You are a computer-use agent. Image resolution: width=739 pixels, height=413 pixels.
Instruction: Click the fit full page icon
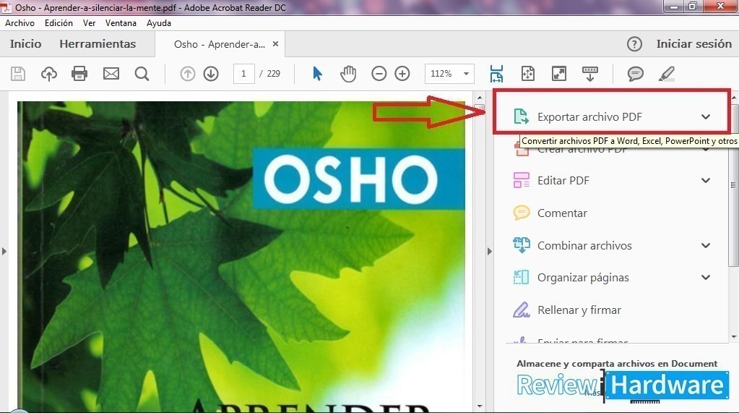click(528, 74)
